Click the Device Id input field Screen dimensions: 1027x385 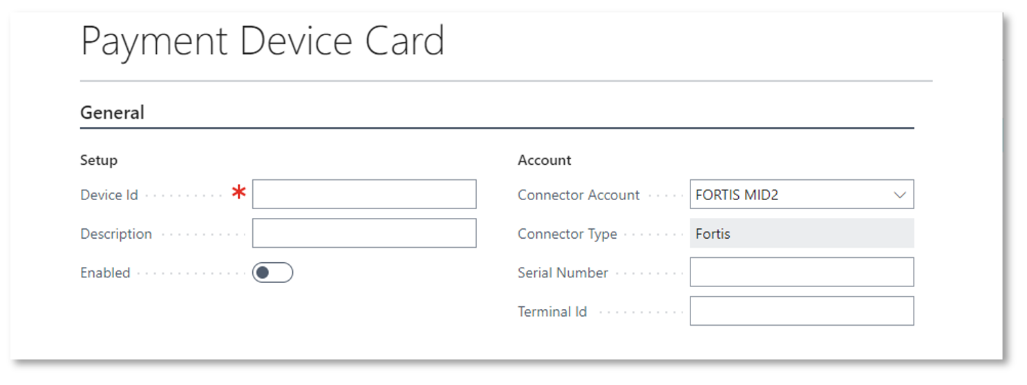[364, 195]
